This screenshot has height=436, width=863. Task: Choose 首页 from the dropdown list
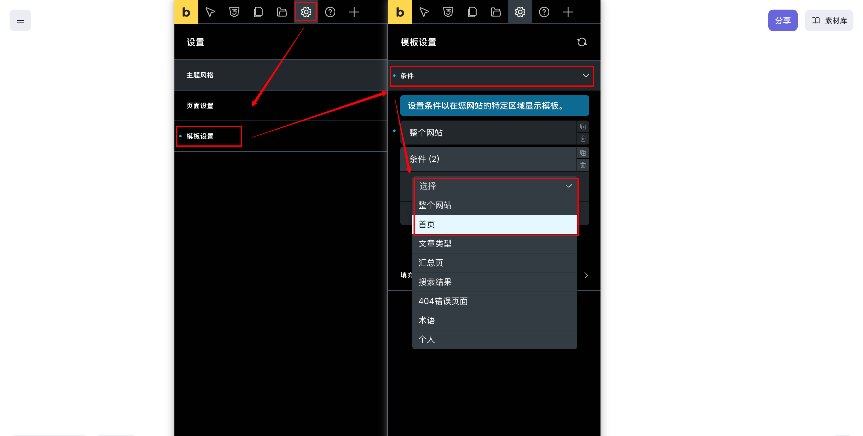pos(494,224)
